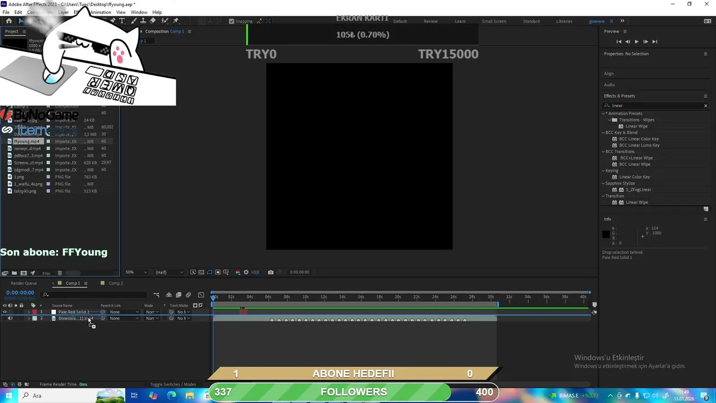Open the Preview panel menu
Viewport: 716px width, 403px height.
(x=625, y=31)
